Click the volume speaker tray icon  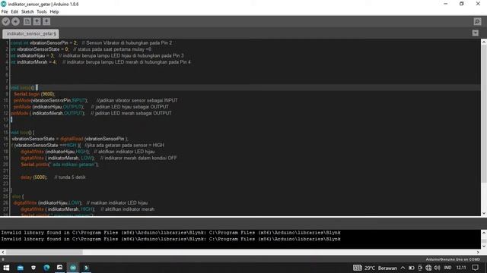437,268
